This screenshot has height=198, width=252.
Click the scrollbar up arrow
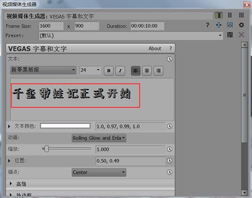click(244, 45)
